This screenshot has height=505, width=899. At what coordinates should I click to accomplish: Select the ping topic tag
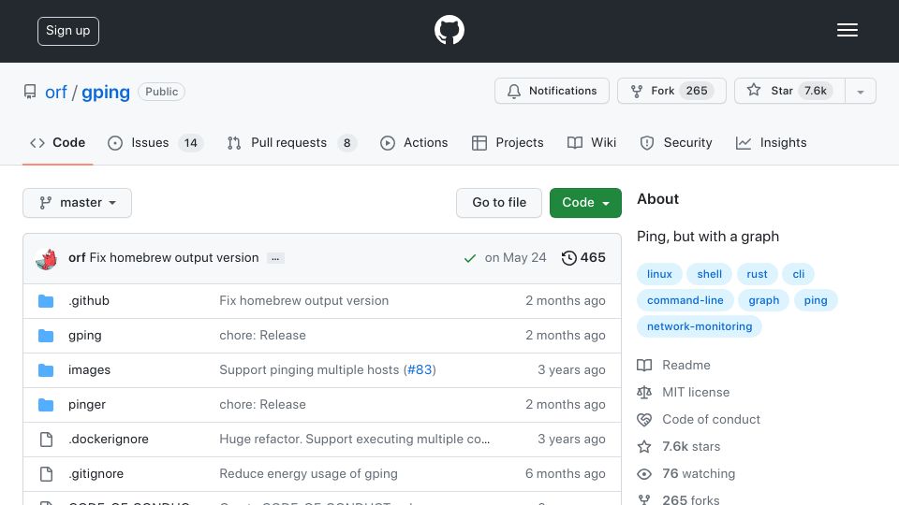click(x=816, y=300)
